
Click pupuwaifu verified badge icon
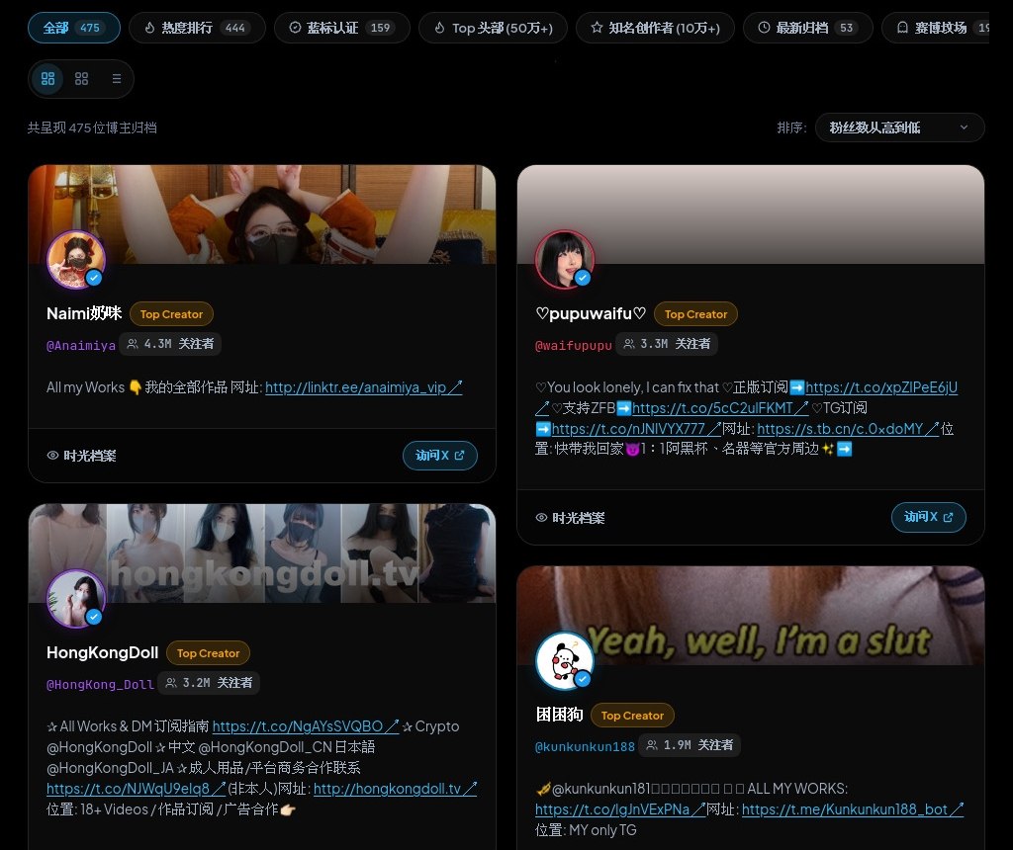click(x=583, y=278)
